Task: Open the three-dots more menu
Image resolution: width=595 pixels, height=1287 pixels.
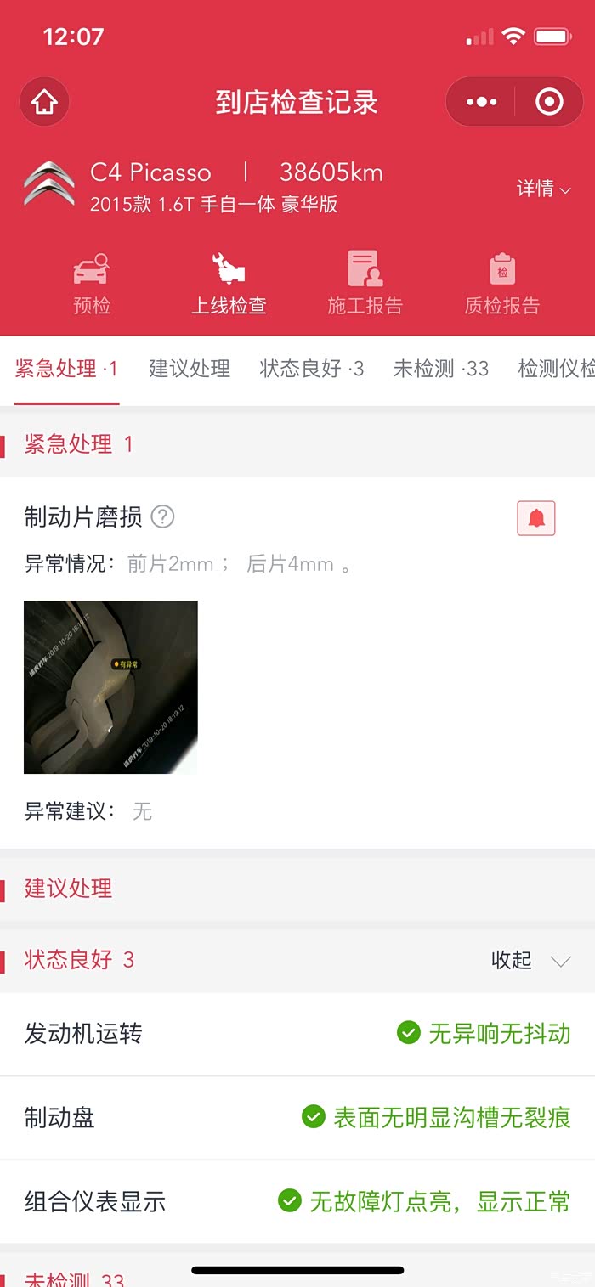Action: tap(481, 103)
